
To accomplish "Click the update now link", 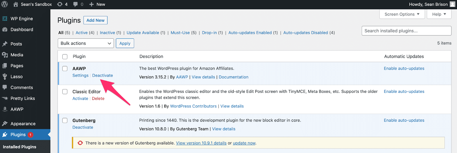I will [244, 143].
